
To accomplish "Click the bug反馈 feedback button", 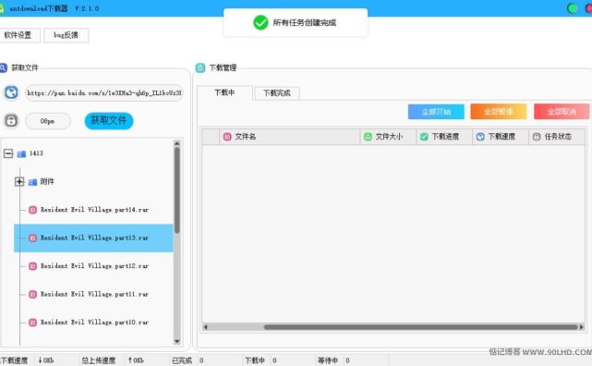I will tap(66, 35).
